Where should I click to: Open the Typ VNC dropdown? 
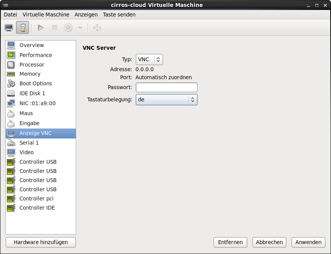(x=149, y=59)
